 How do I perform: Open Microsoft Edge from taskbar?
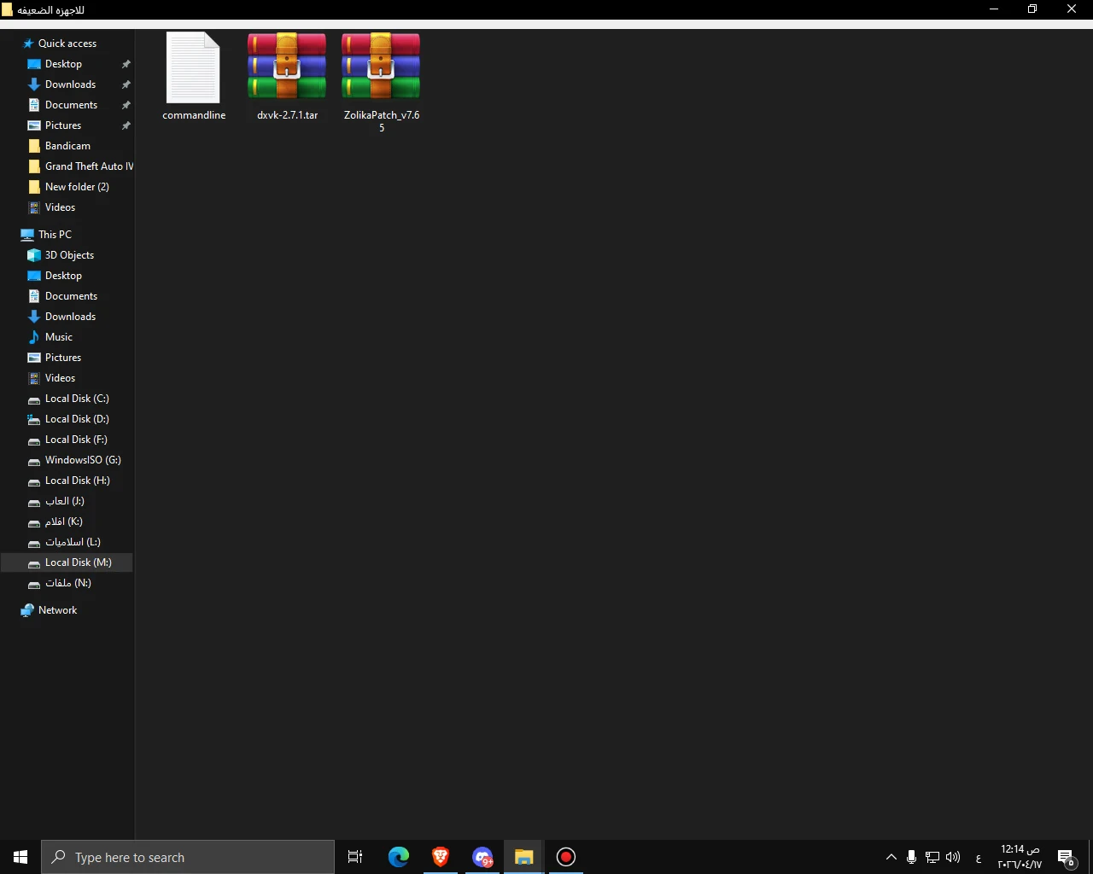click(399, 857)
